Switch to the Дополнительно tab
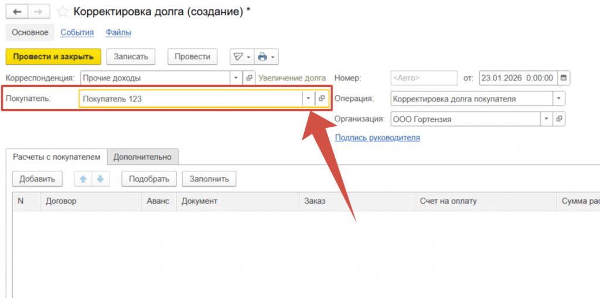The image size is (600, 298). pyautogui.click(x=142, y=157)
